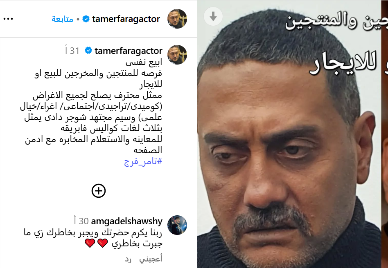Click the 31 أ caption timestamp

pos(72,51)
